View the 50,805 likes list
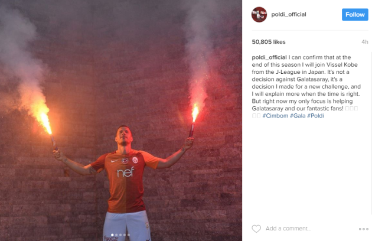The width and height of the screenshot is (372, 241). 269,42
